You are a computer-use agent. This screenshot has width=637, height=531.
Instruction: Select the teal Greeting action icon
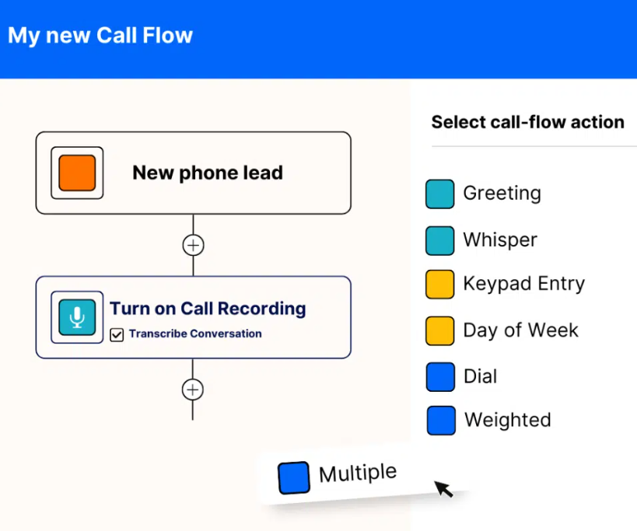pos(439,194)
